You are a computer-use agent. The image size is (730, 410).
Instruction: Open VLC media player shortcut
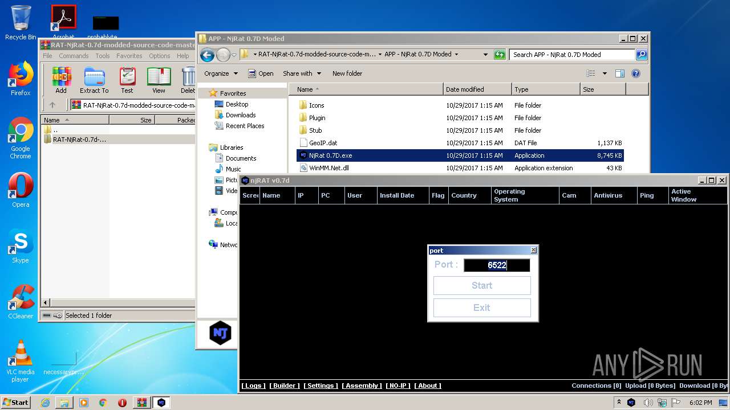(x=21, y=361)
